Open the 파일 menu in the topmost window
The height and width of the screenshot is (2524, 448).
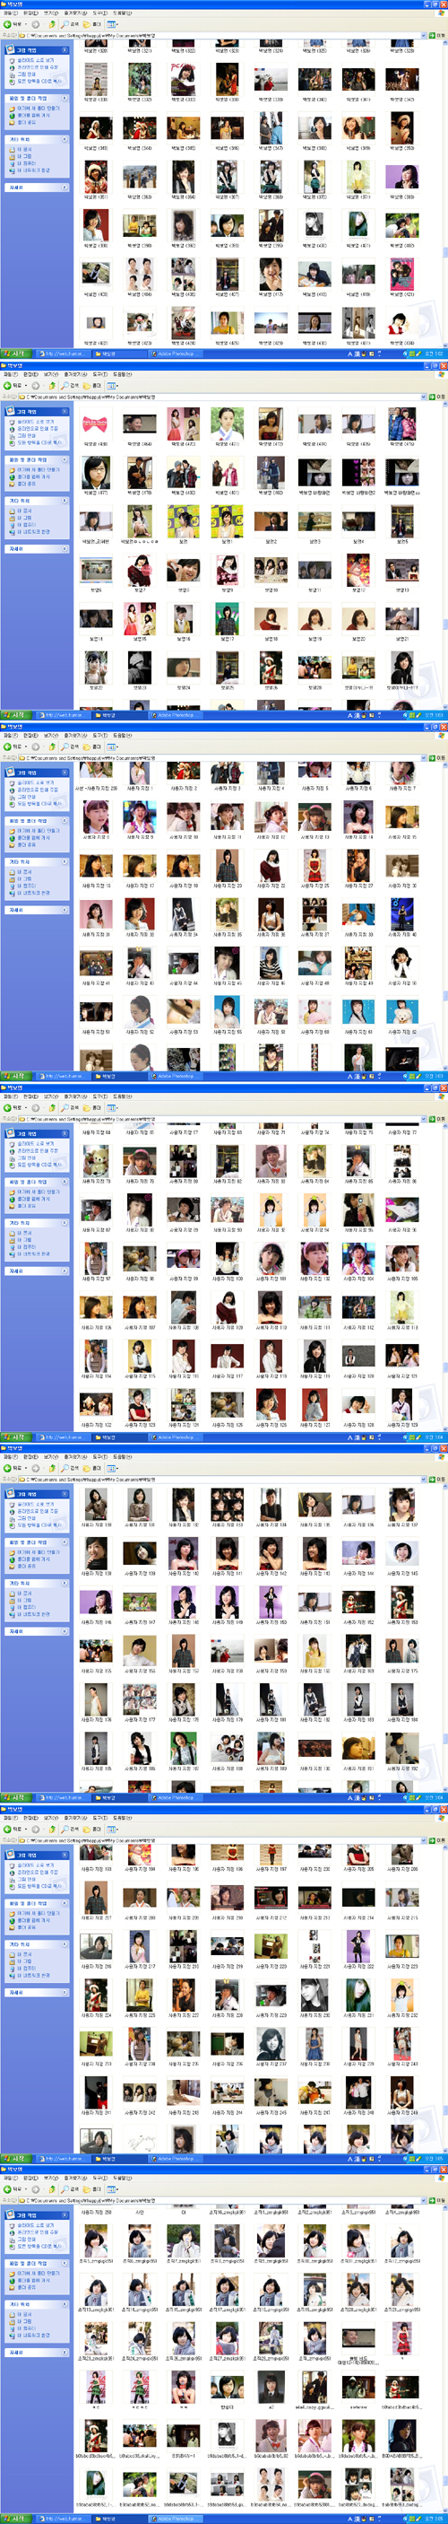click(x=10, y=13)
